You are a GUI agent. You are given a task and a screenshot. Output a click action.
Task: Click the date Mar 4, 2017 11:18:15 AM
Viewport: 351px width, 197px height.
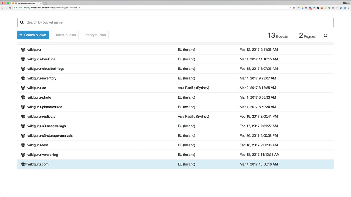coord(259,59)
